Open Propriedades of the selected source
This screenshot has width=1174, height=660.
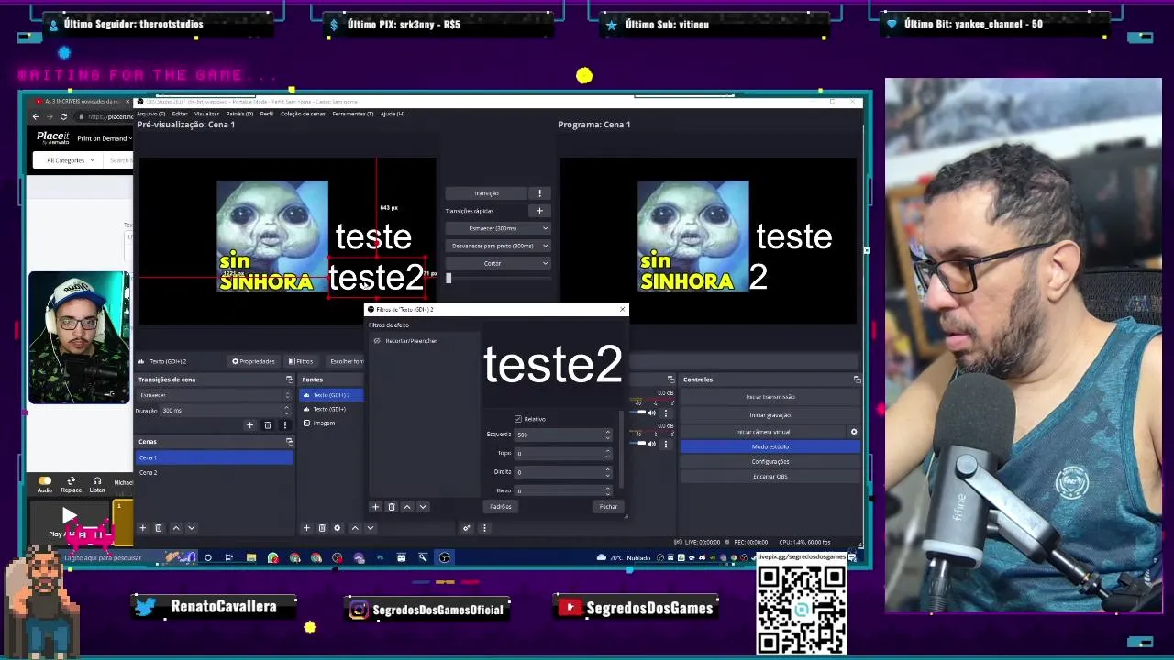pos(253,361)
